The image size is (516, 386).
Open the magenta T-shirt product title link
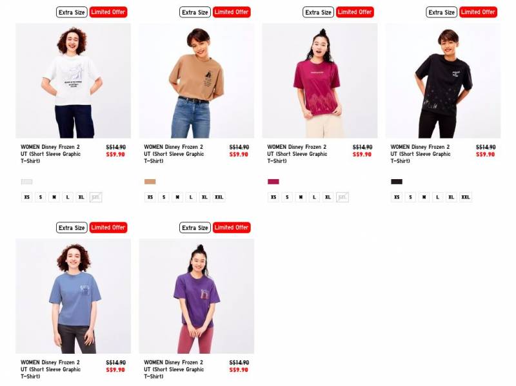point(297,154)
